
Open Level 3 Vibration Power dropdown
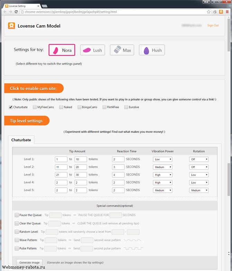tap(163, 175)
